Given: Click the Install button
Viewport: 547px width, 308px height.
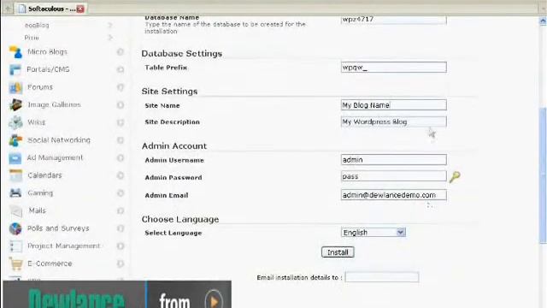Looking at the screenshot, I should 338,252.
